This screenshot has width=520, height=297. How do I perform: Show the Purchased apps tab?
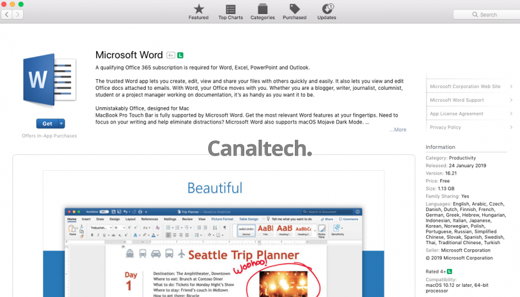click(294, 12)
